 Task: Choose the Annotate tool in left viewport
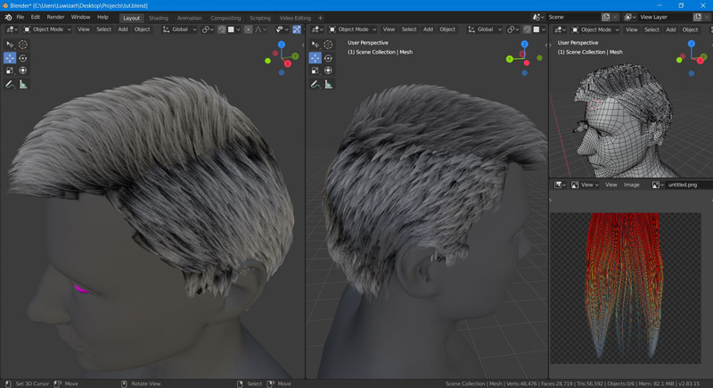(10, 84)
